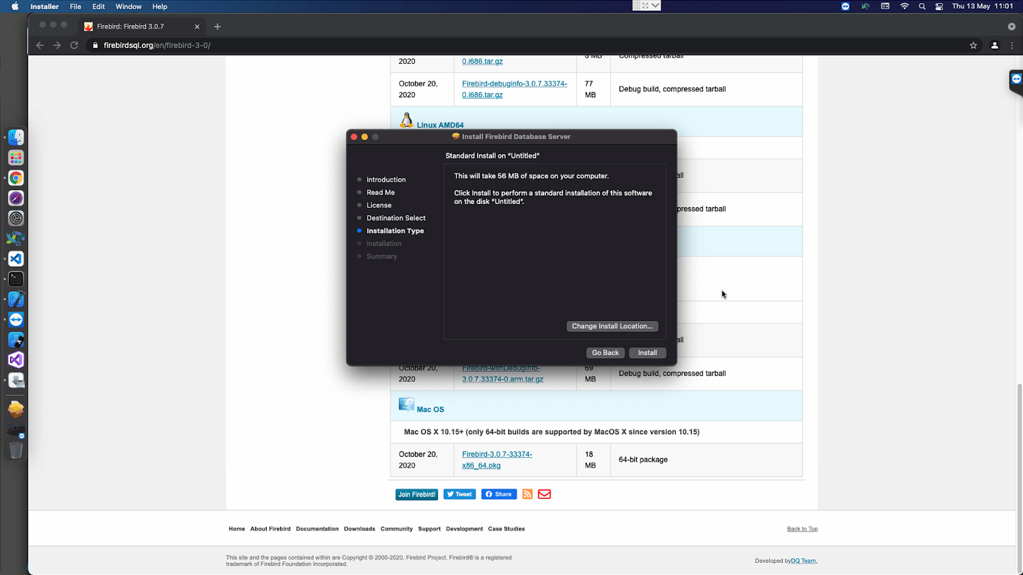Open Wi-Fi status in the menu bar

click(x=904, y=6)
